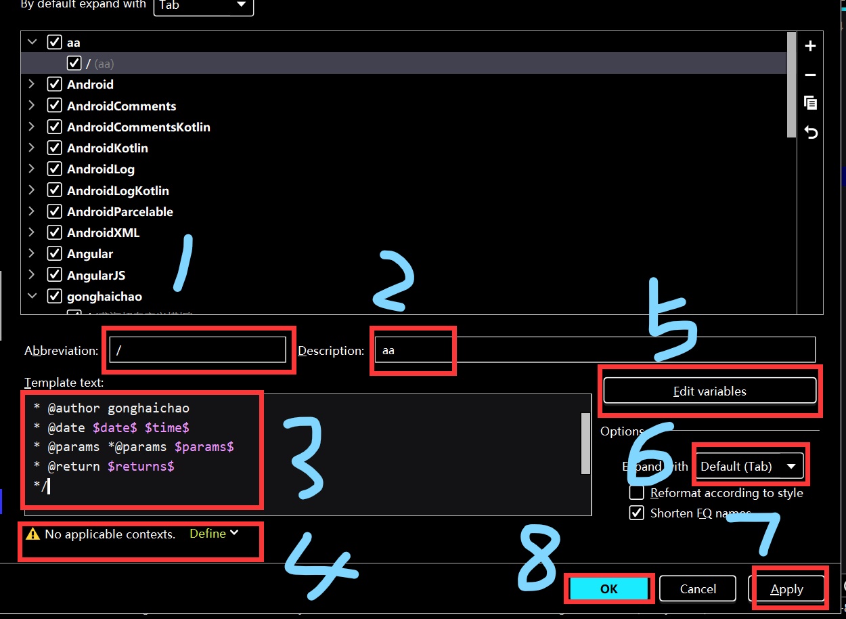
Task: Click the Edit variables button
Action: pyautogui.click(x=709, y=391)
